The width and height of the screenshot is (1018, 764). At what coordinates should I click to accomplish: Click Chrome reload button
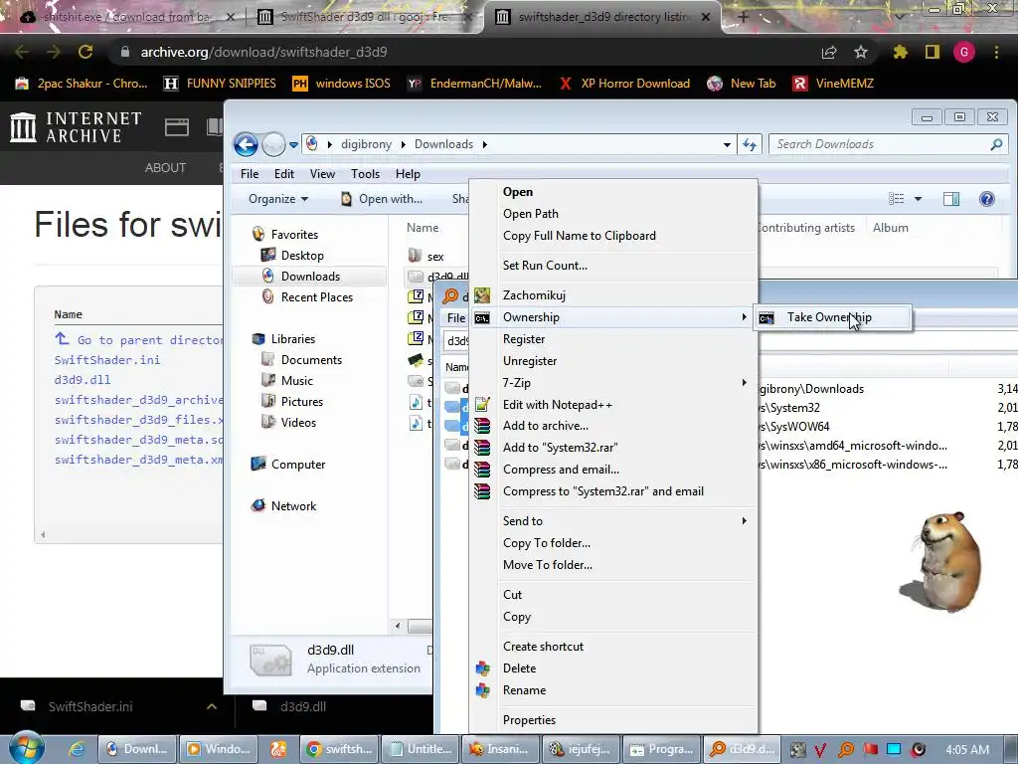point(85,52)
